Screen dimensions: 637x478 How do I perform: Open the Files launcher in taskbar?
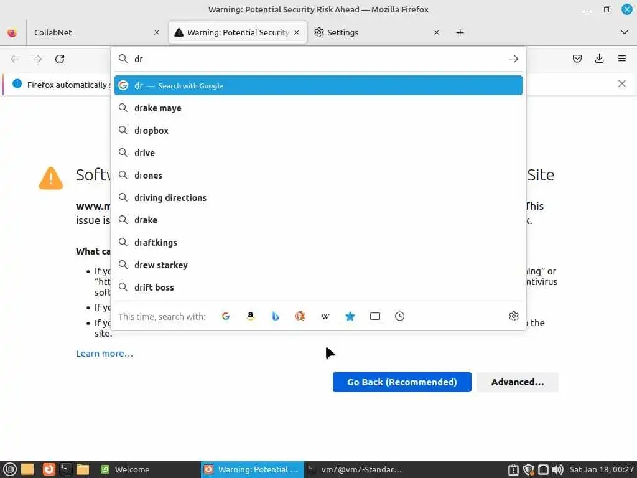(x=83, y=469)
